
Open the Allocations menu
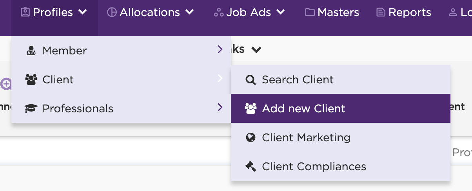(151, 13)
